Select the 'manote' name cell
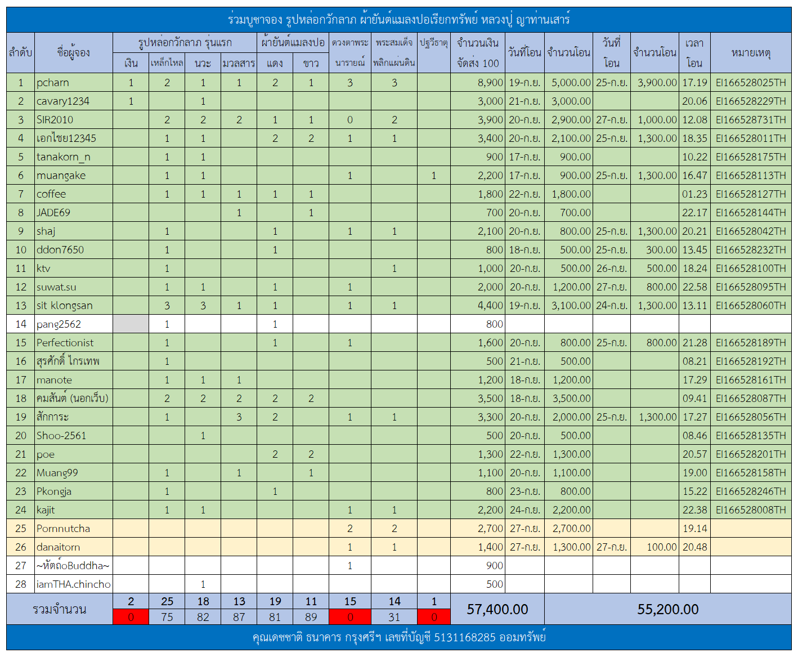The height and width of the screenshot is (657, 798). coord(74,379)
